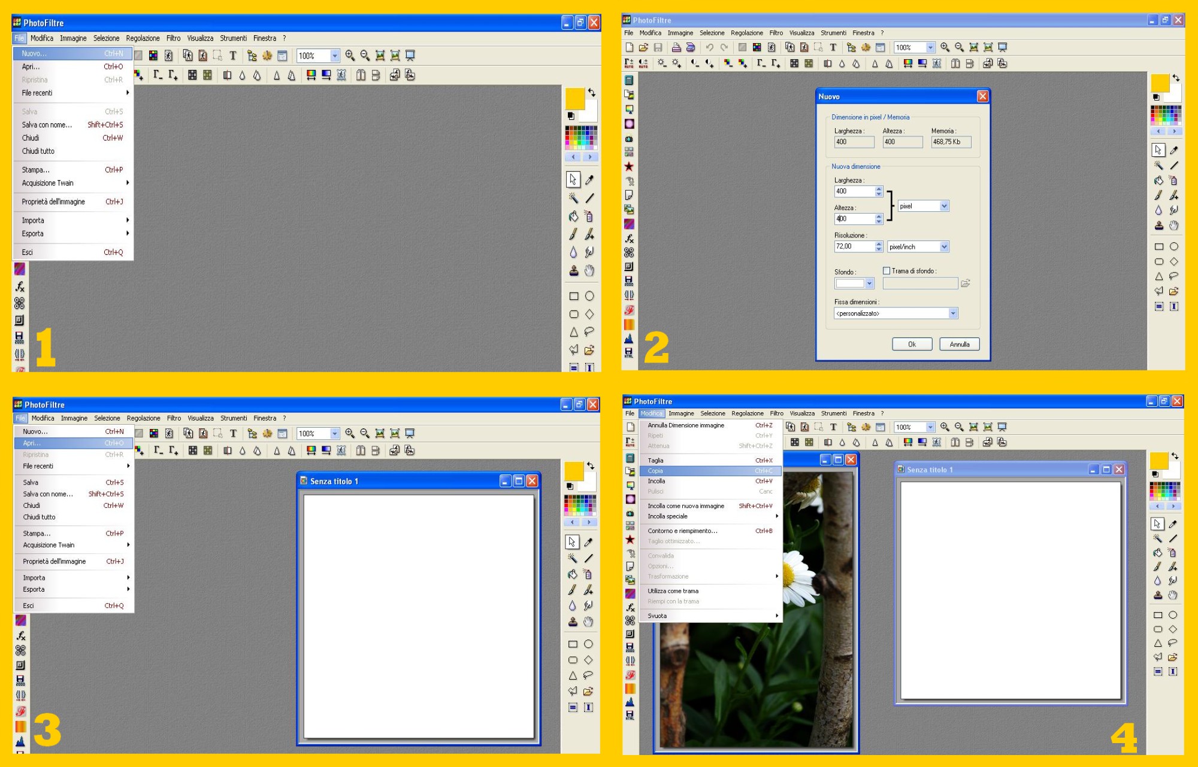Click the Sfondo white color box
The image size is (1198, 767).
pos(850,284)
